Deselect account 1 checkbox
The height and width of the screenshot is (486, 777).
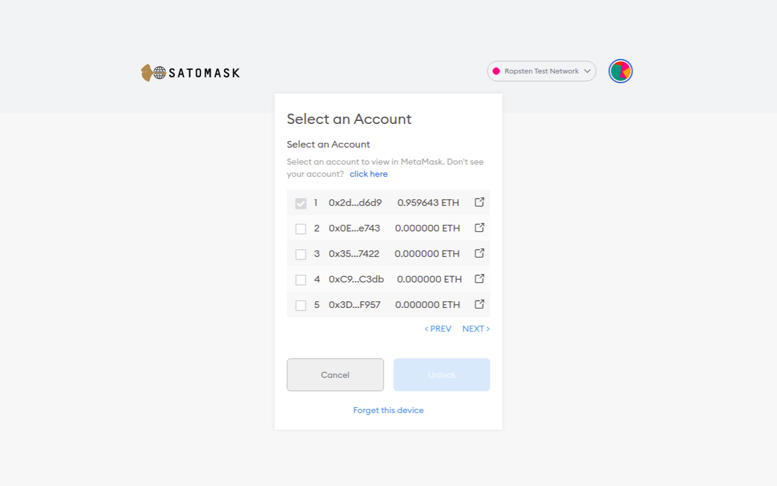coord(300,203)
